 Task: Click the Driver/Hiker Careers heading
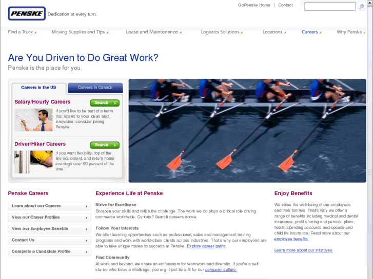(x=40, y=144)
